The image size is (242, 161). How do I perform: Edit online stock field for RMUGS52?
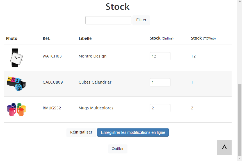tap(160, 108)
